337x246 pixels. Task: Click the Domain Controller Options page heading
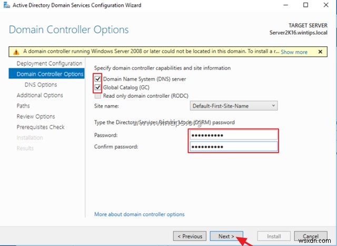pyautogui.click(x=69, y=29)
